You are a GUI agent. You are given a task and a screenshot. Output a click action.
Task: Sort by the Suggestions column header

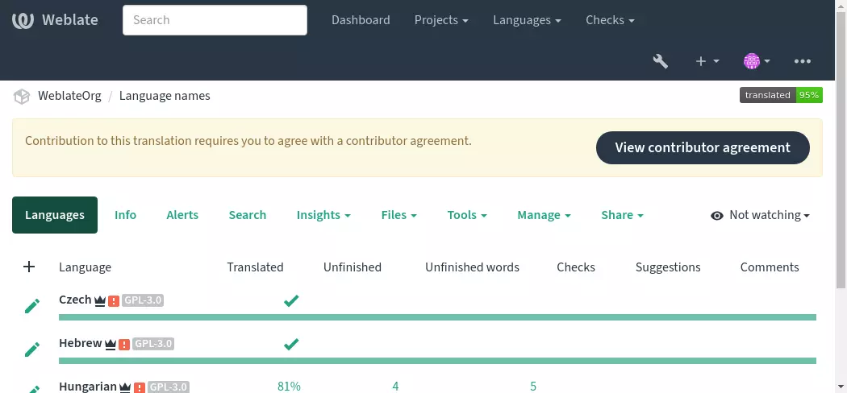click(668, 267)
